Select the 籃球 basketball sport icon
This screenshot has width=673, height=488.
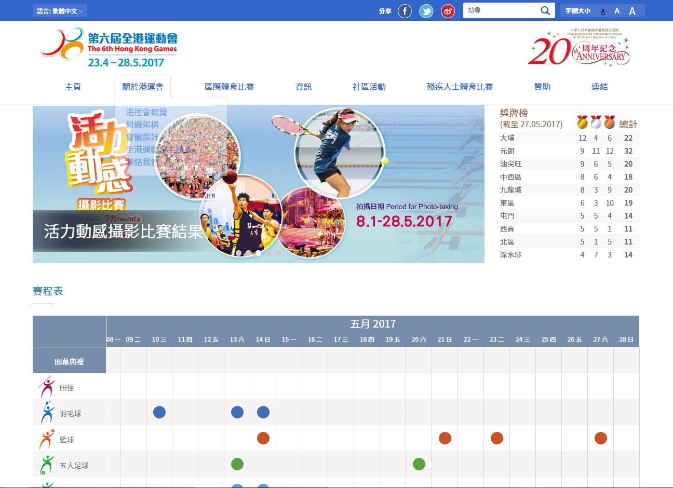47,439
